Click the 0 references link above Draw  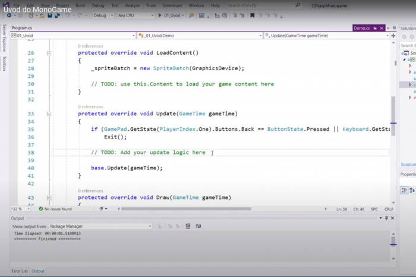tap(90, 191)
